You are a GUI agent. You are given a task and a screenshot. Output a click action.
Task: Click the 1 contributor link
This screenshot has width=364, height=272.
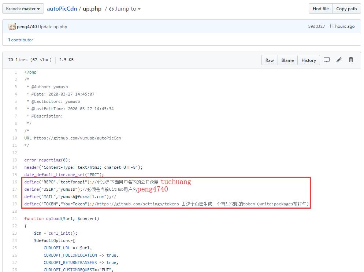click(21, 40)
